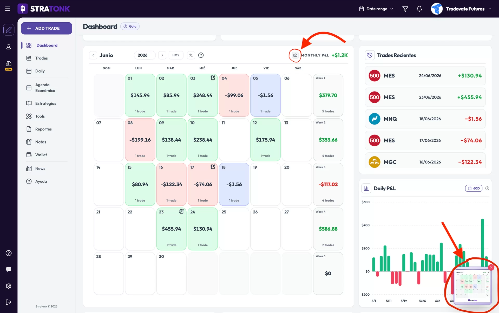Click the calendar screenshot camera icon
This screenshot has height=313, width=499.
(295, 55)
